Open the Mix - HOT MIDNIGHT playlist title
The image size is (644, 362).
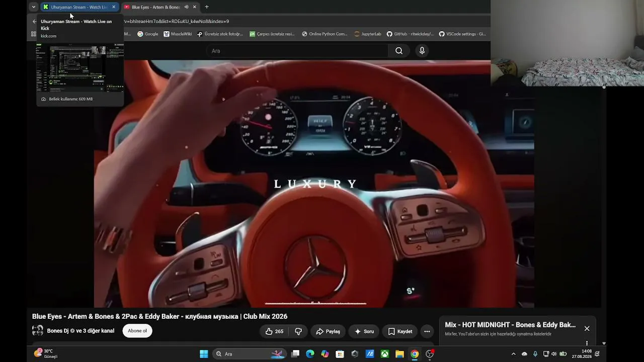coord(510,325)
